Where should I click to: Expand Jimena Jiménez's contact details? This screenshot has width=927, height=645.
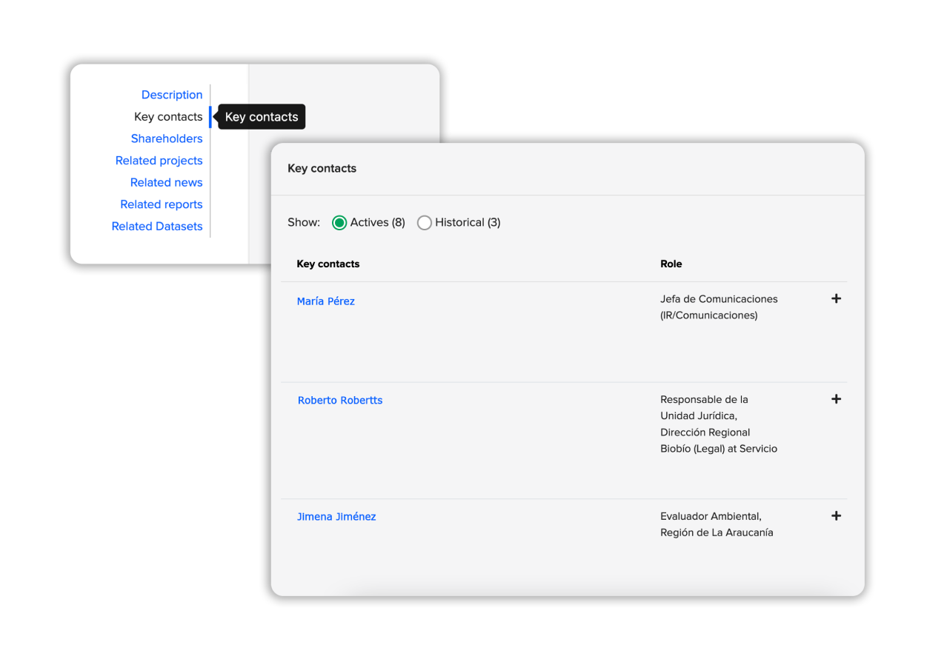836,515
